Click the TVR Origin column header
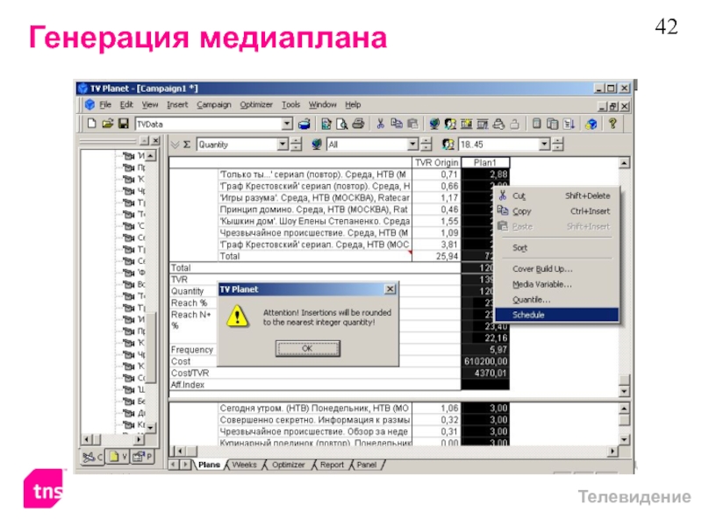This screenshot has width=702, height=526. click(436, 162)
